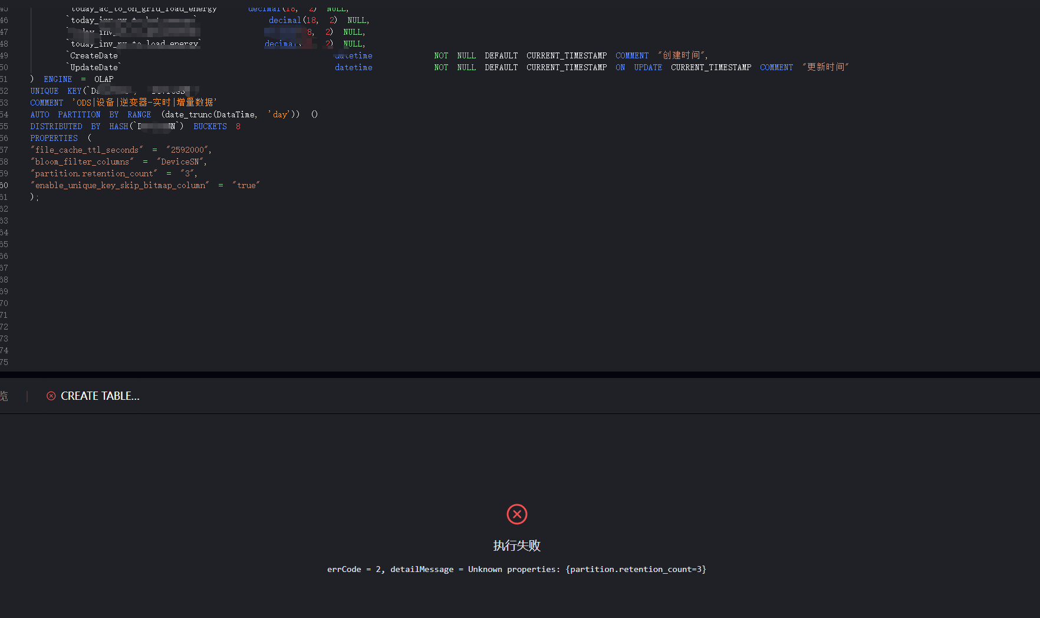Click the "2592000" value string
Image resolution: width=1040 pixels, height=618 pixels.
[187, 150]
